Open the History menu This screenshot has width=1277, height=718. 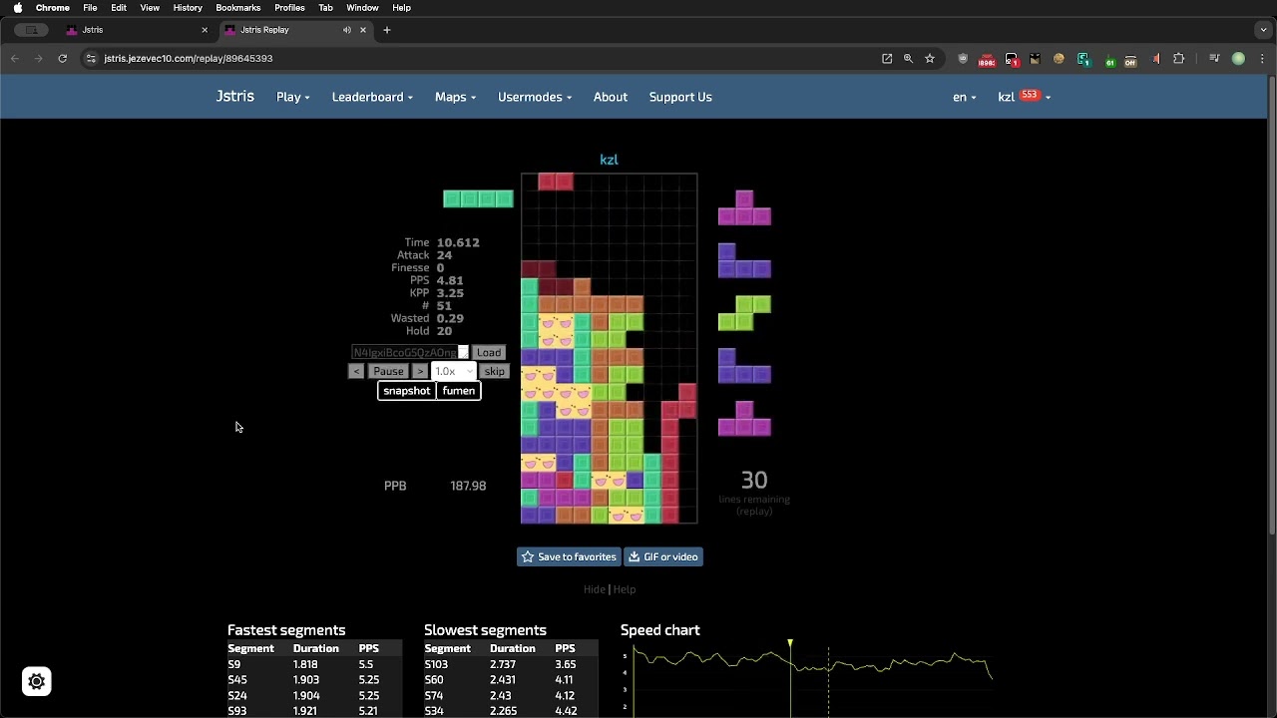pos(188,8)
